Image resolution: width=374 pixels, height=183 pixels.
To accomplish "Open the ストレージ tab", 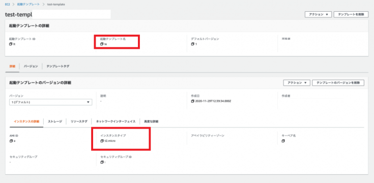I will (55, 121).
